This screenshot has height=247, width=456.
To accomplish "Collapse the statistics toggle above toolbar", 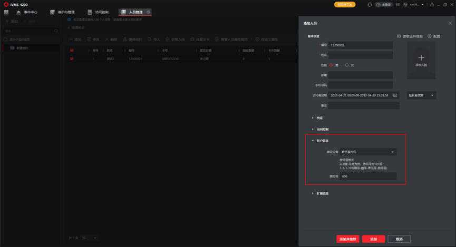I will pos(69,27).
